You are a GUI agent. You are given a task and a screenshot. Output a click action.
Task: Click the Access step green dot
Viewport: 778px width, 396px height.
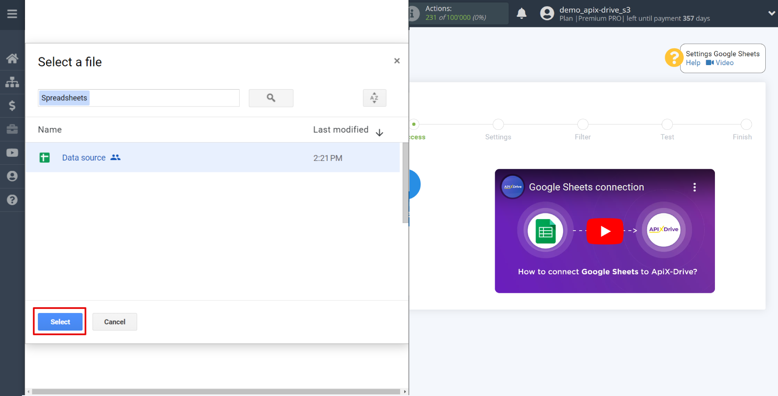click(x=414, y=124)
